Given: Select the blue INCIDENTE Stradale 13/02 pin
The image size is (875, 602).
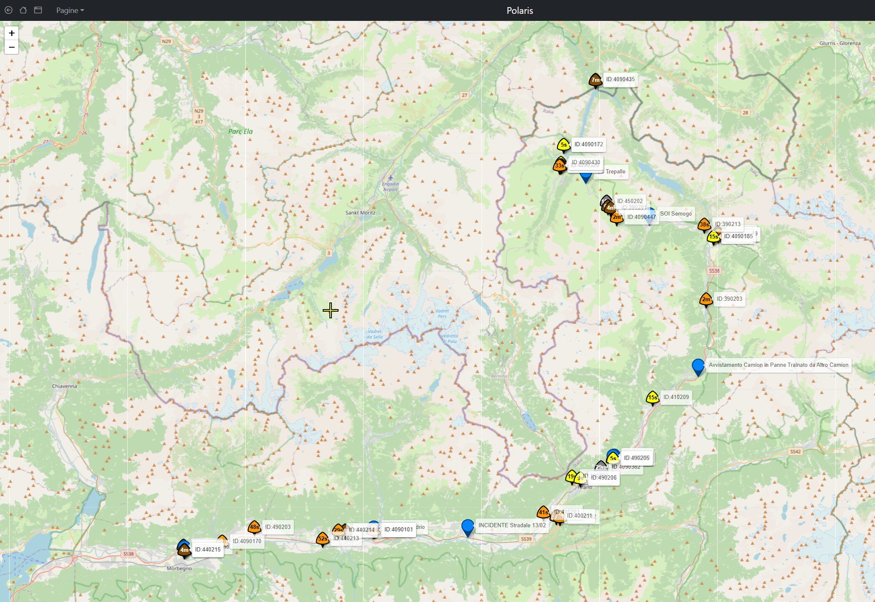Looking at the screenshot, I should (468, 526).
